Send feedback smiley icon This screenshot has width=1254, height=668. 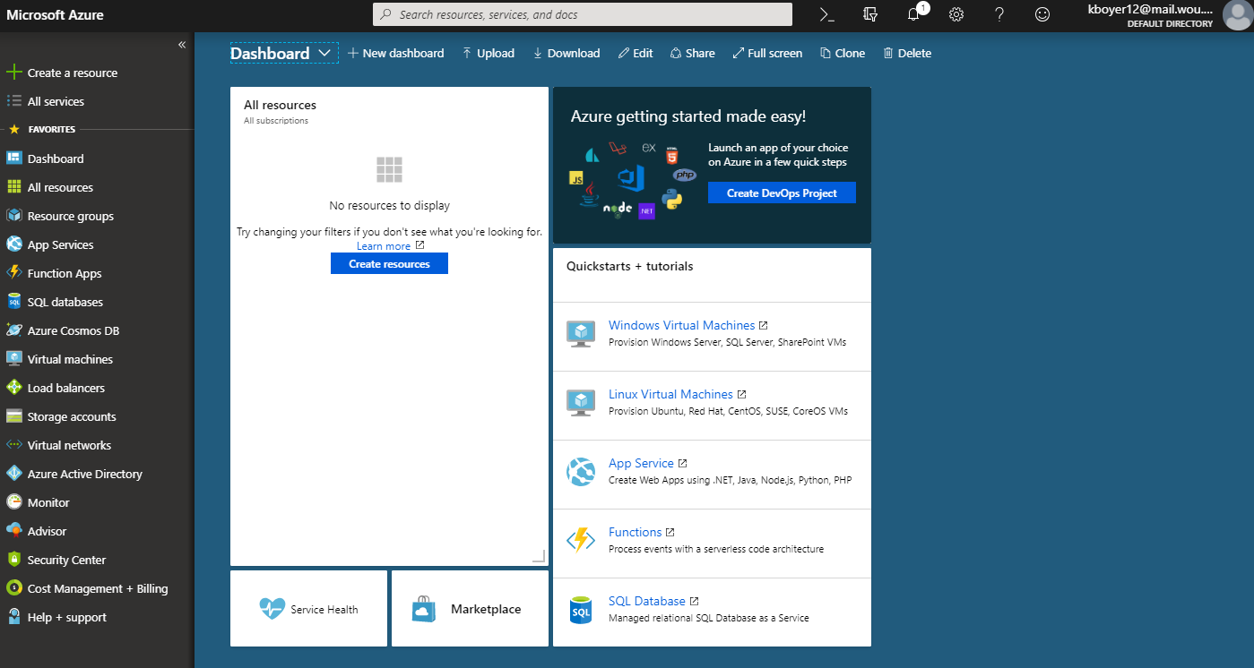pos(1042,14)
